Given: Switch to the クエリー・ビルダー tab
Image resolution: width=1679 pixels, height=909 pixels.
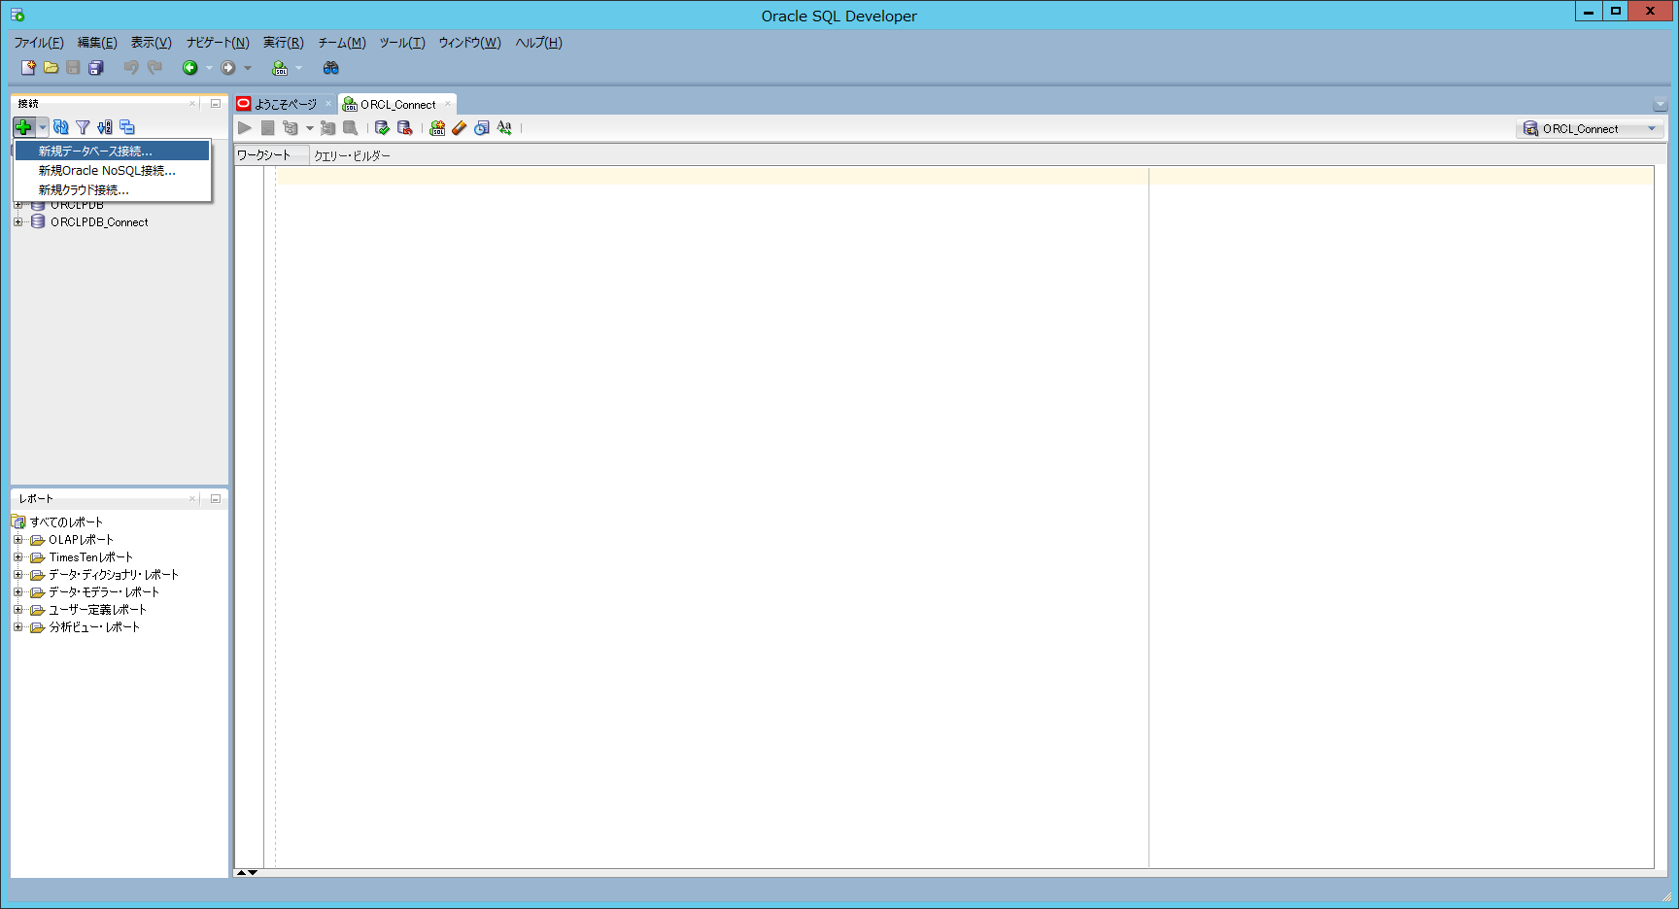Looking at the screenshot, I should pos(352,155).
